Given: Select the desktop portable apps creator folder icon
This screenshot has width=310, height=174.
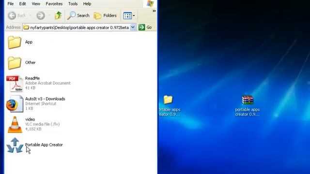Looking at the screenshot, I should 168,100.
